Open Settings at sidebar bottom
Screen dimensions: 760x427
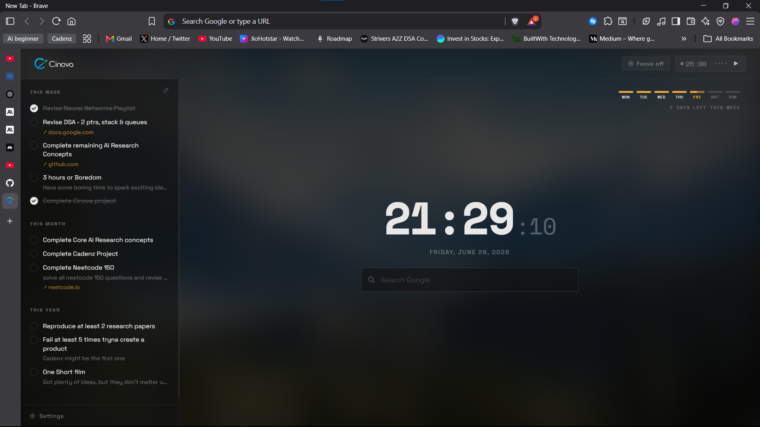[47, 416]
